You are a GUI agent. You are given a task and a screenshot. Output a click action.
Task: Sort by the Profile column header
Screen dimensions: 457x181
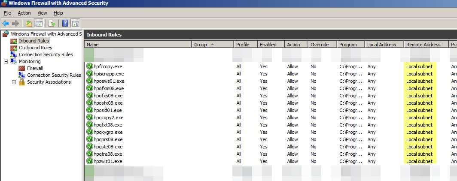[246, 45]
